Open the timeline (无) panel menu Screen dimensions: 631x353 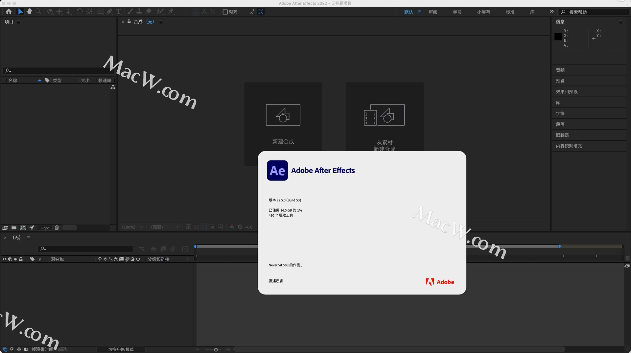(x=28, y=238)
